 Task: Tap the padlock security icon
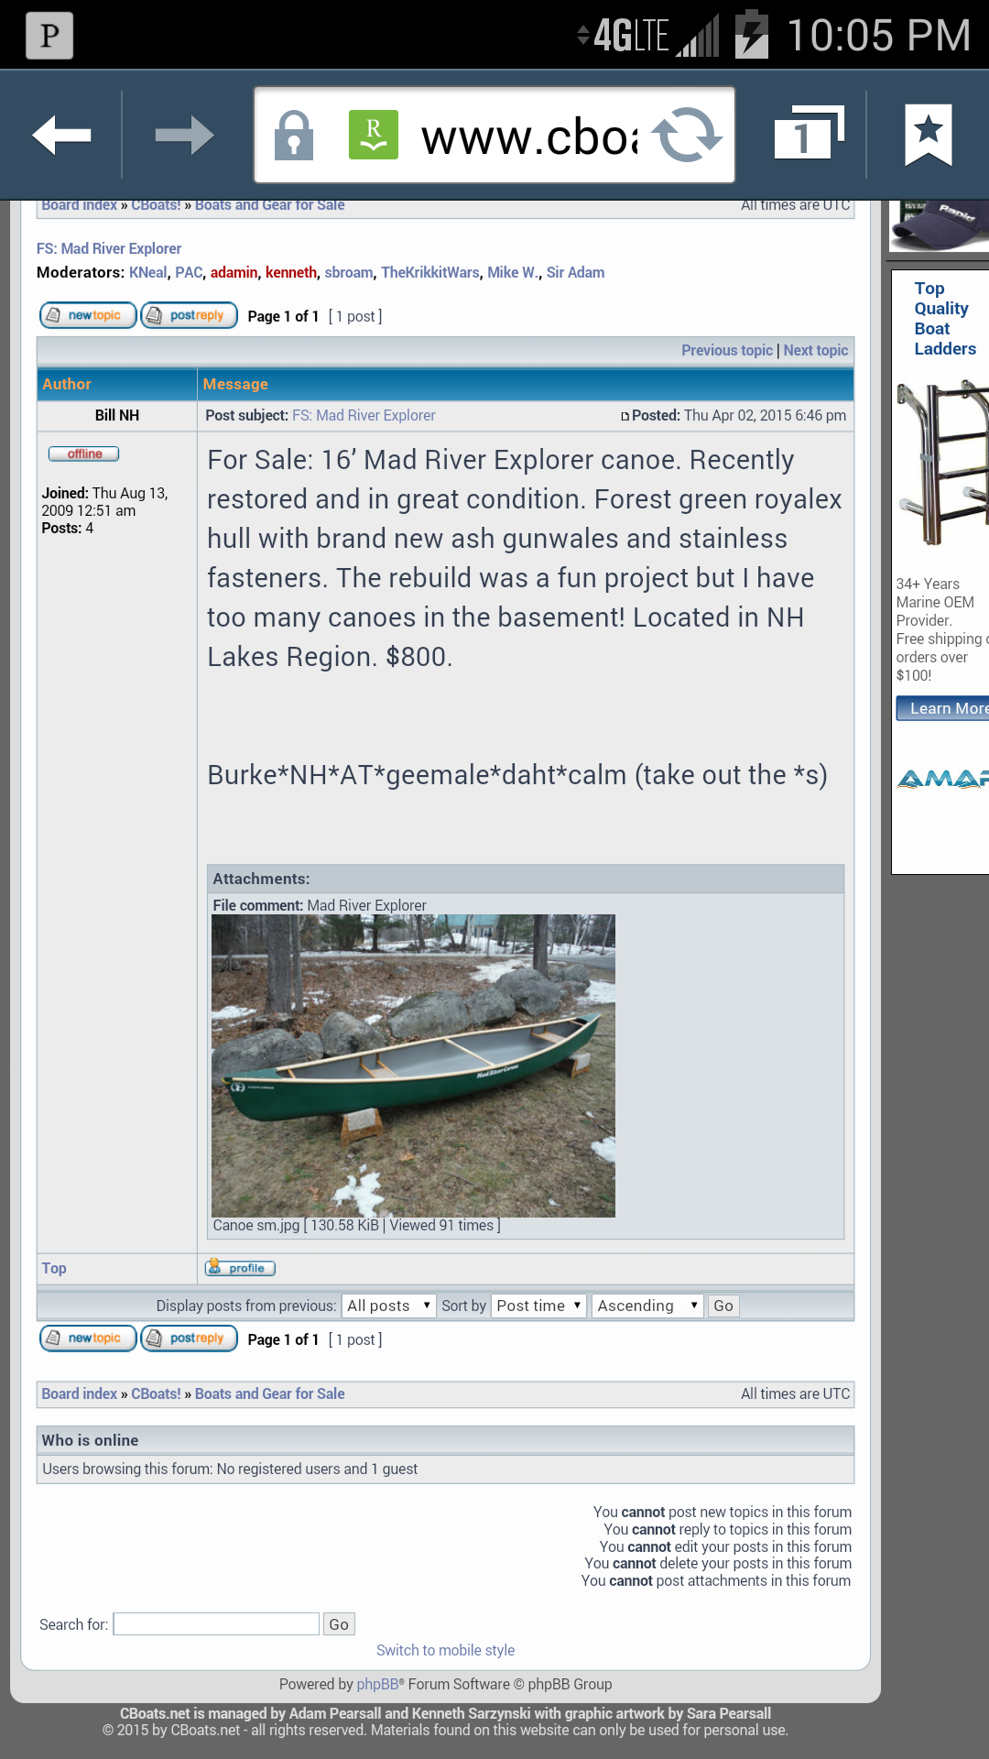tap(294, 136)
